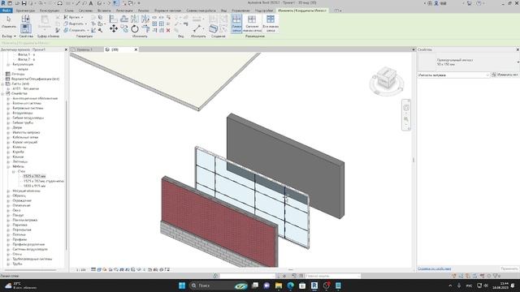The height and width of the screenshot is (292, 520).
Task: Close the 3D view tab
Action: tap(136, 49)
